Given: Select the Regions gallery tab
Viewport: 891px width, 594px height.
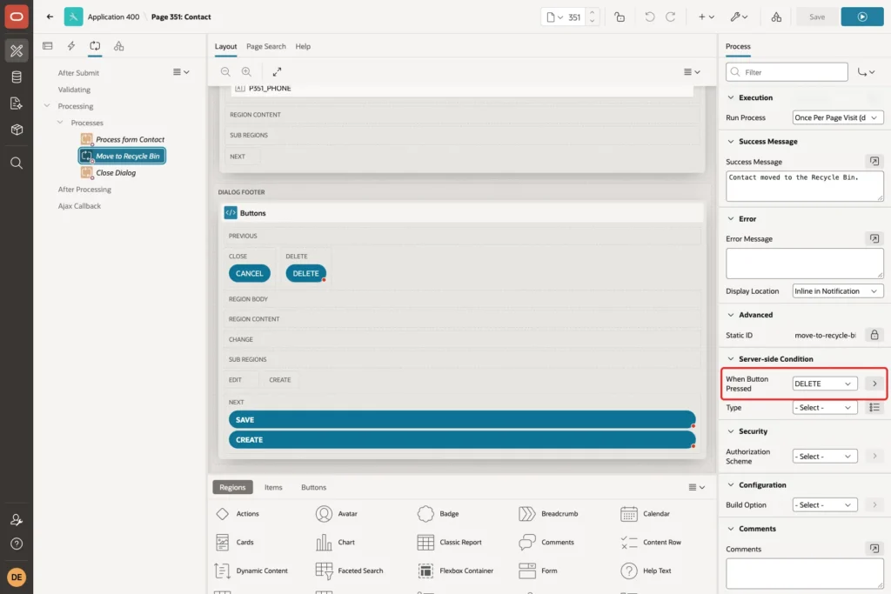Looking at the screenshot, I should pos(232,487).
